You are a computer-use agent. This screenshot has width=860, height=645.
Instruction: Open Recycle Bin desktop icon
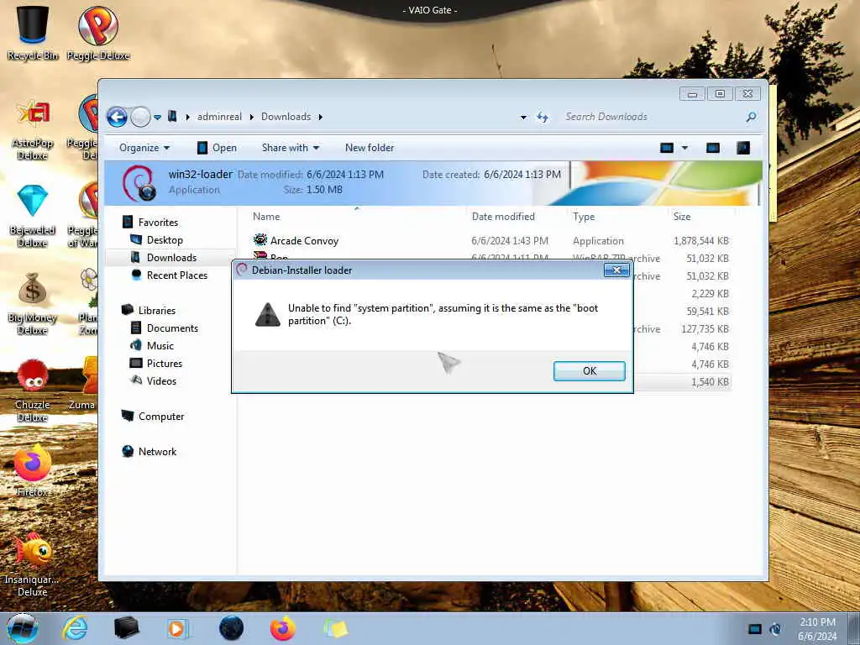pyautogui.click(x=33, y=32)
